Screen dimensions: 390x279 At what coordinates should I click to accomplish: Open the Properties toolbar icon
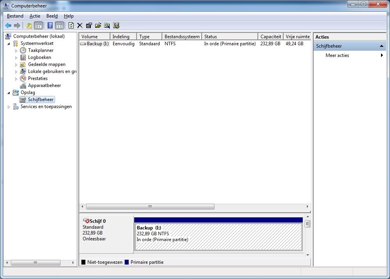coord(89,25)
